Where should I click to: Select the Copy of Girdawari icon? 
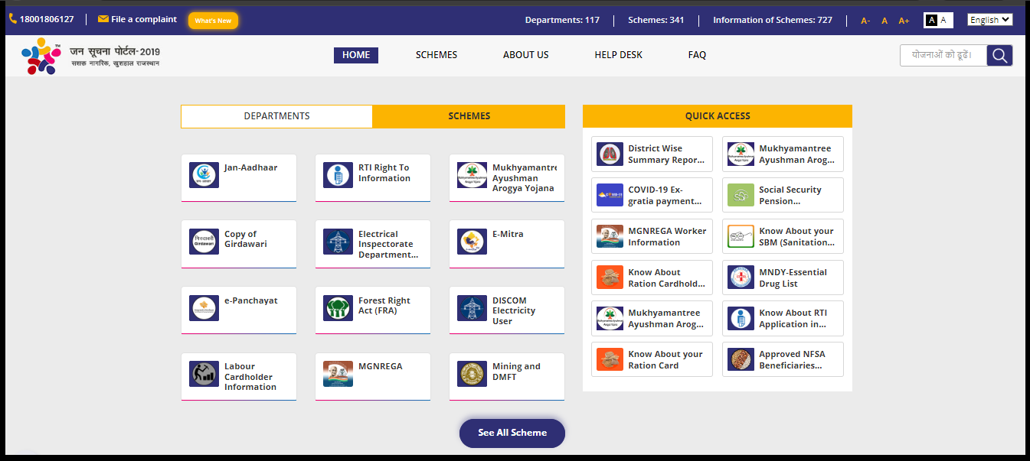[x=204, y=242]
